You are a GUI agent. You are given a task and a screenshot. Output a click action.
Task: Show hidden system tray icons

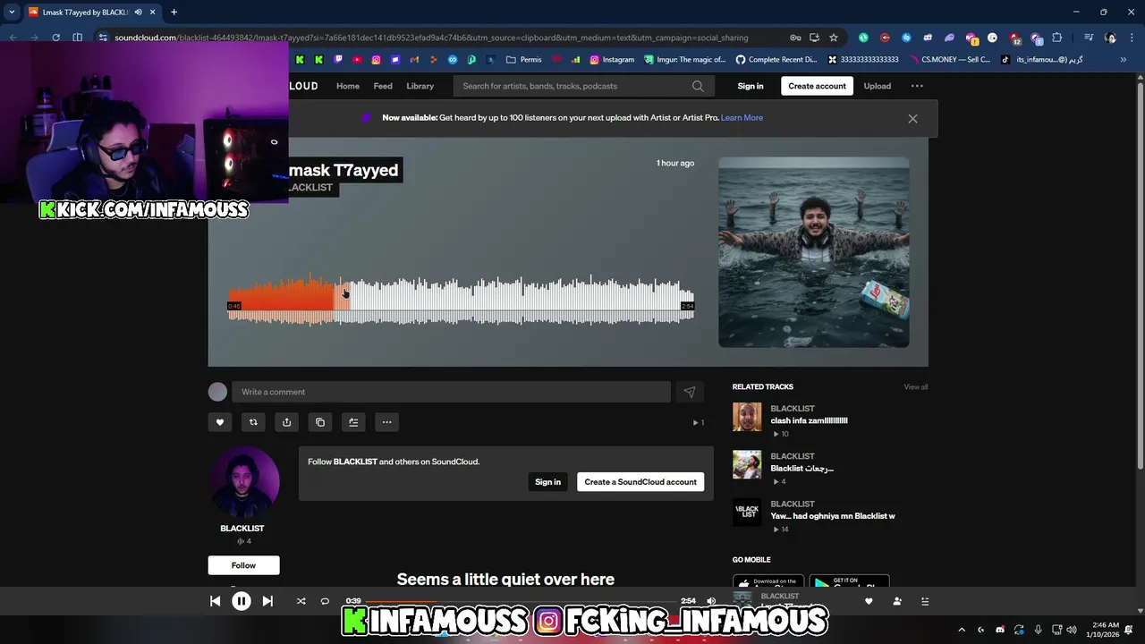coord(962,630)
